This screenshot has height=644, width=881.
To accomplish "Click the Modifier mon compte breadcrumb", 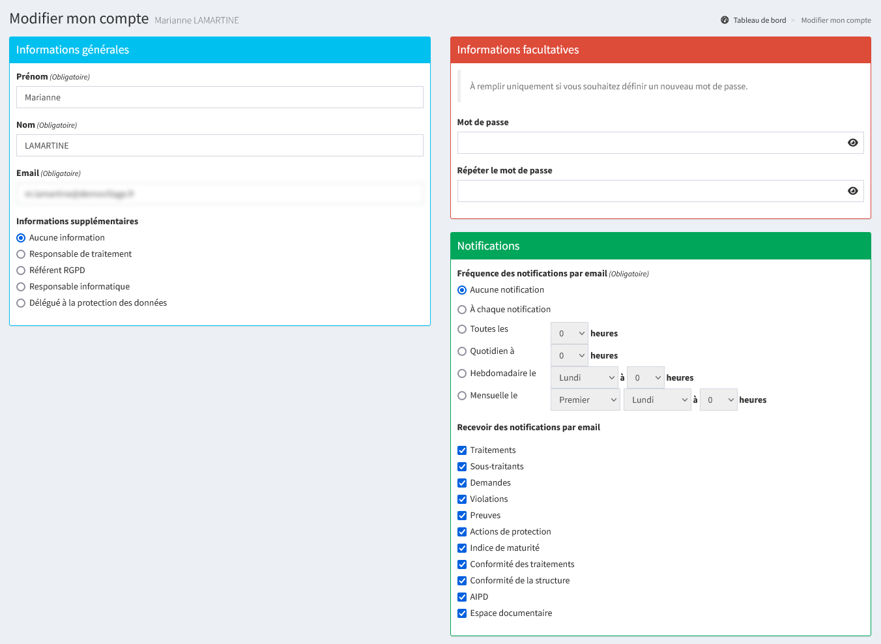I will pos(835,20).
